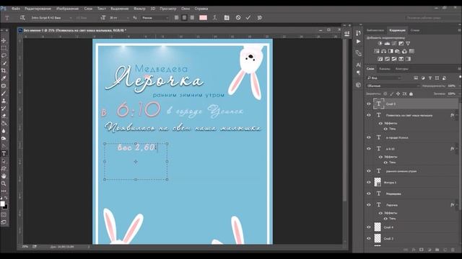Hide the 'Появилась на свет' text layer

[369, 115]
